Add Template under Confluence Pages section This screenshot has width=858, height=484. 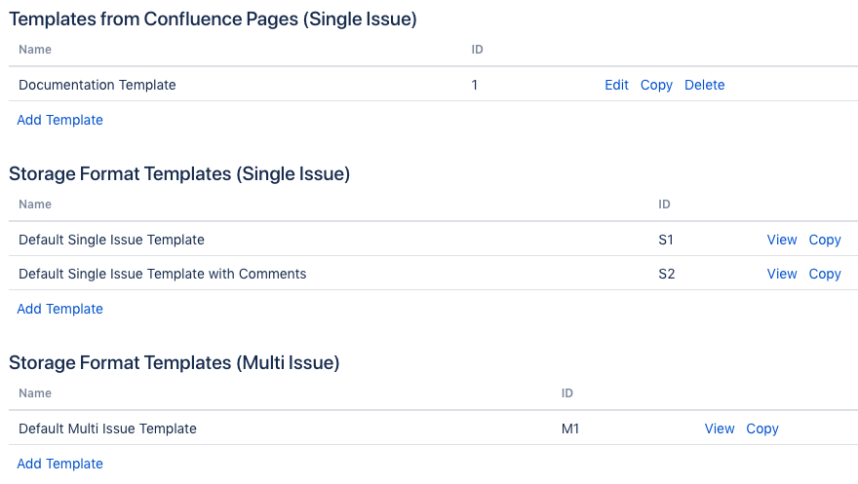(x=59, y=120)
